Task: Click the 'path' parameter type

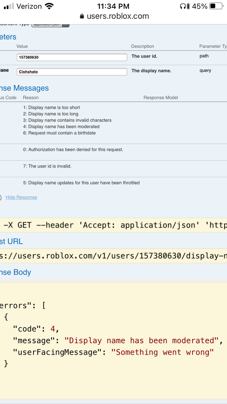Action: click(x=204, y=56)
